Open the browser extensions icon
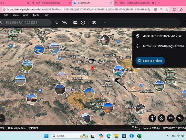The width and height of the screenshot is (186, 140). pos(174,9)
